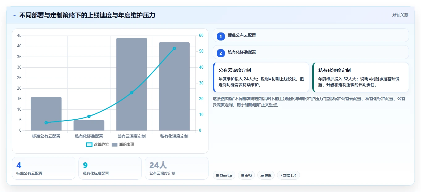Click the text 年度维护投入 24人天
The image size is (421, 192).
coord(237,79)
